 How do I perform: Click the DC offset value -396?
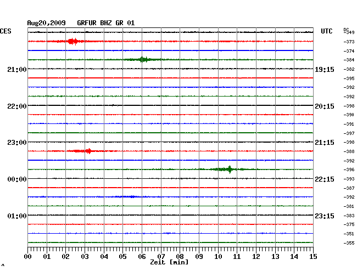349,170
